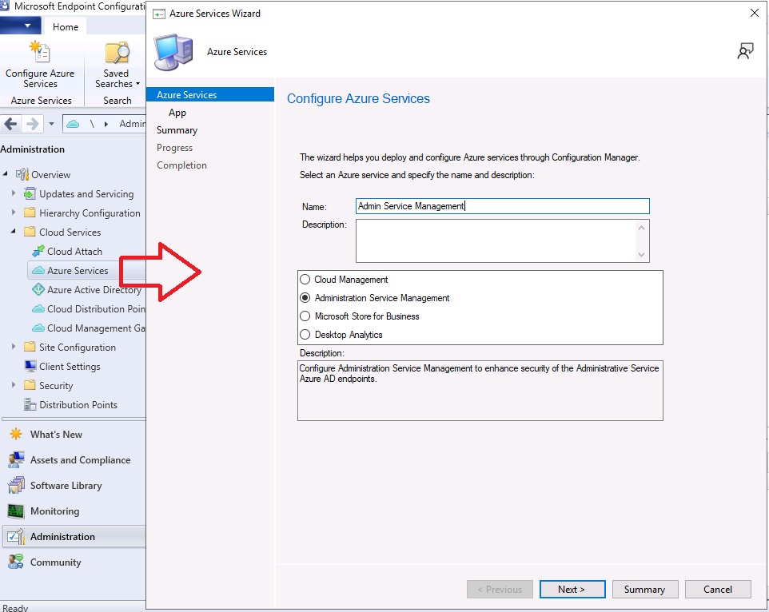This screenshot has width=769, height=612.
Task: Click the Azure Services Wizard title bar icon
Action: pyautogui.click(x=159, y=14)
